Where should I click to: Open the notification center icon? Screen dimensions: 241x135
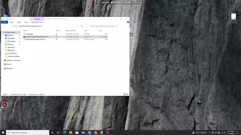237,132
